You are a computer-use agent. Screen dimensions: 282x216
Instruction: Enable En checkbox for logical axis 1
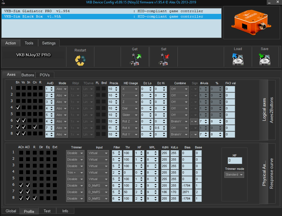click(x=18, y=88)
